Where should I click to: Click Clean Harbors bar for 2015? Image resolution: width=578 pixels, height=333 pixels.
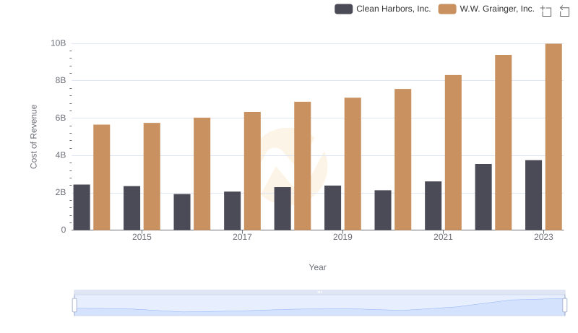(132, 208)
